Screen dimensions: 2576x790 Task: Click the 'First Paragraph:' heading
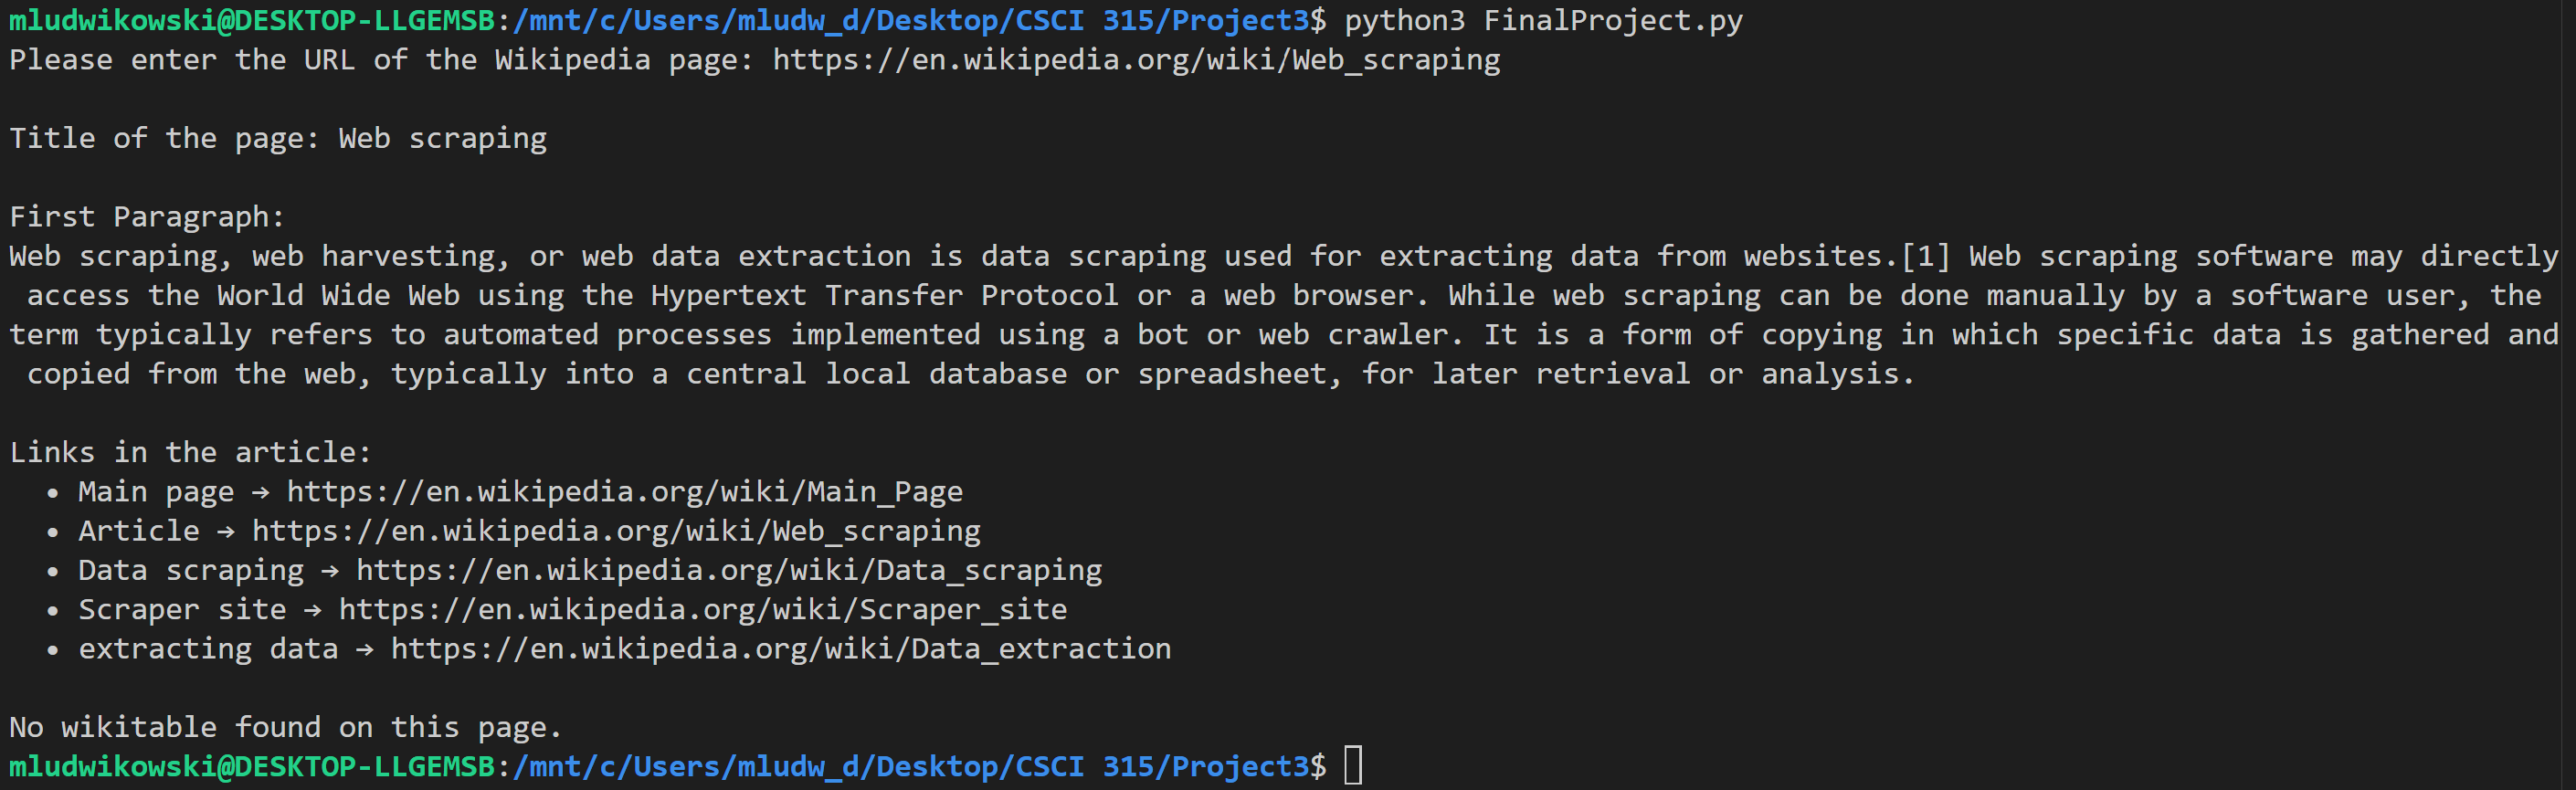(147, 217)
